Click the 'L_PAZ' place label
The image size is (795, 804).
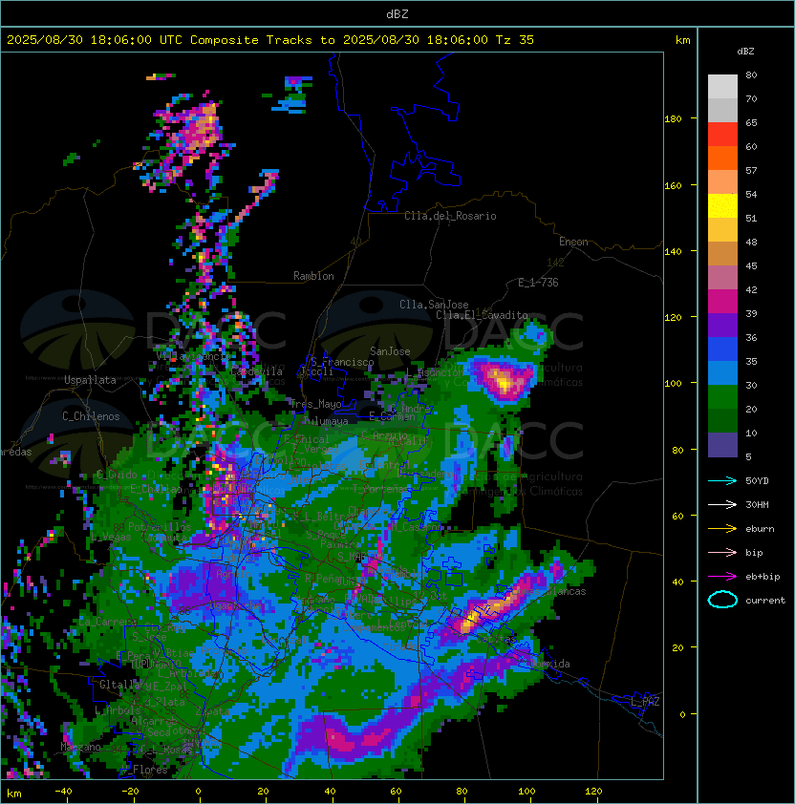tap(645, 702)
